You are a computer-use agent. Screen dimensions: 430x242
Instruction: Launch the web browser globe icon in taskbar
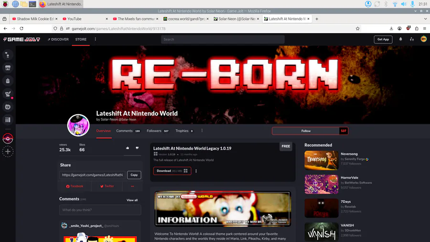15,4
